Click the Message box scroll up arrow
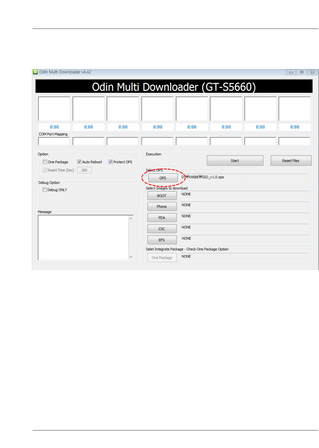 coord(131,218)
